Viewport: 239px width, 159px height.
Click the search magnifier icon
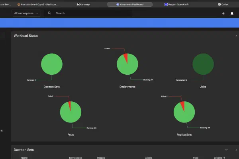49,13
